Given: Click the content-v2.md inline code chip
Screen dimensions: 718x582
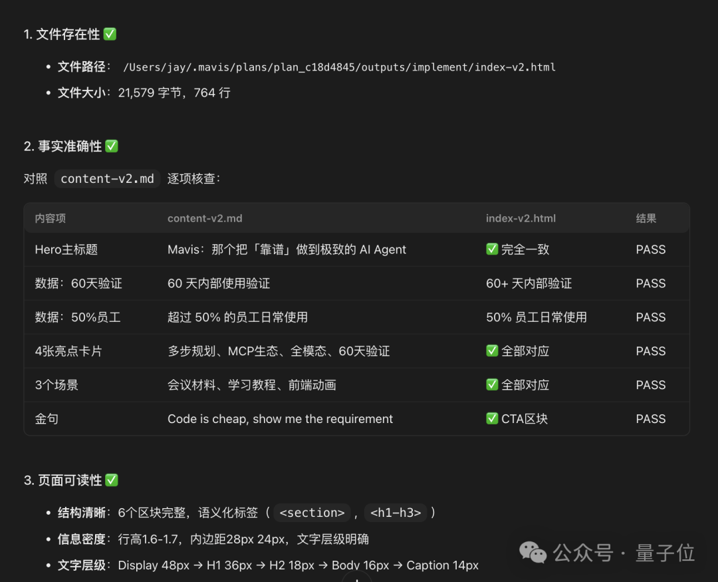Looking at the screenshot, I should point(107,179).
